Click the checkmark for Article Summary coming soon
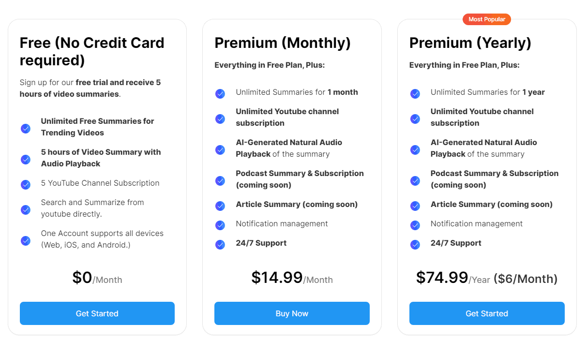The height and width of the screenshot is (339, 587). coord(221,206)
